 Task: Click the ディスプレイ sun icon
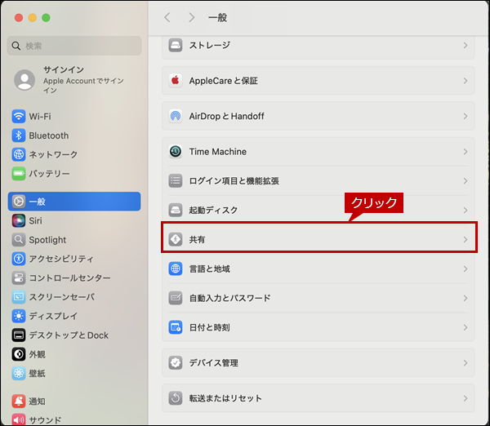coord(19,316)
